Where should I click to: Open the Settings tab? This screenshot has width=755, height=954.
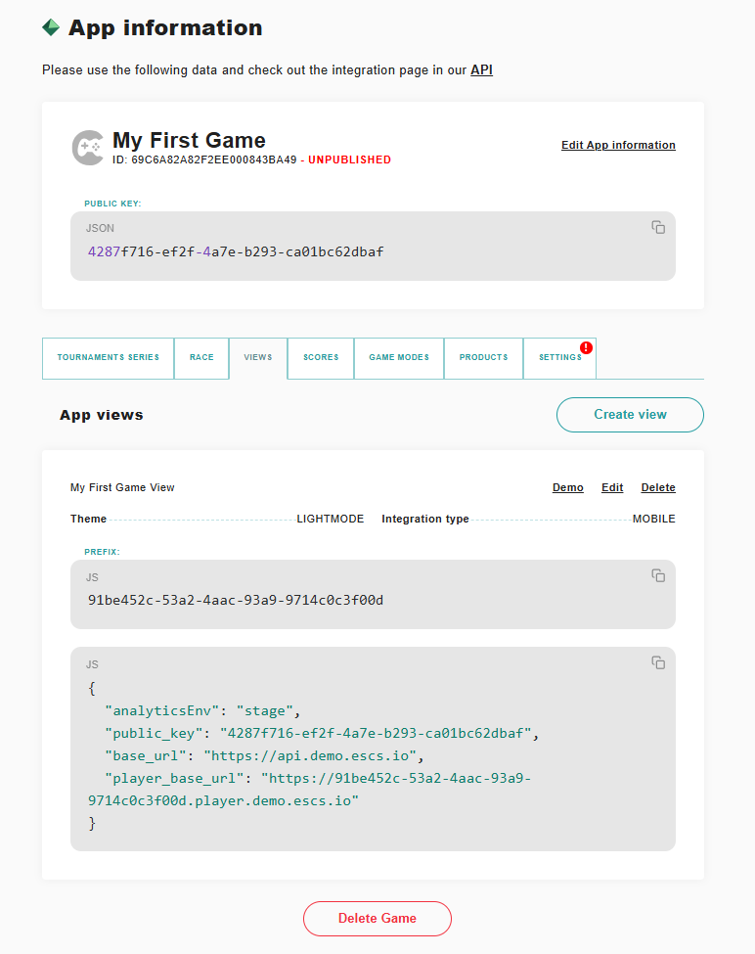[x=559, y=358]
